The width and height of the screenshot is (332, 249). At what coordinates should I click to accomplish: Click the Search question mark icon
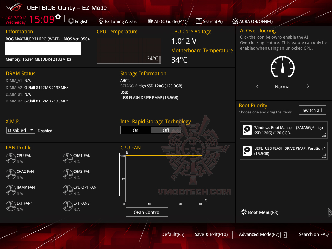[x=199, y=21]
